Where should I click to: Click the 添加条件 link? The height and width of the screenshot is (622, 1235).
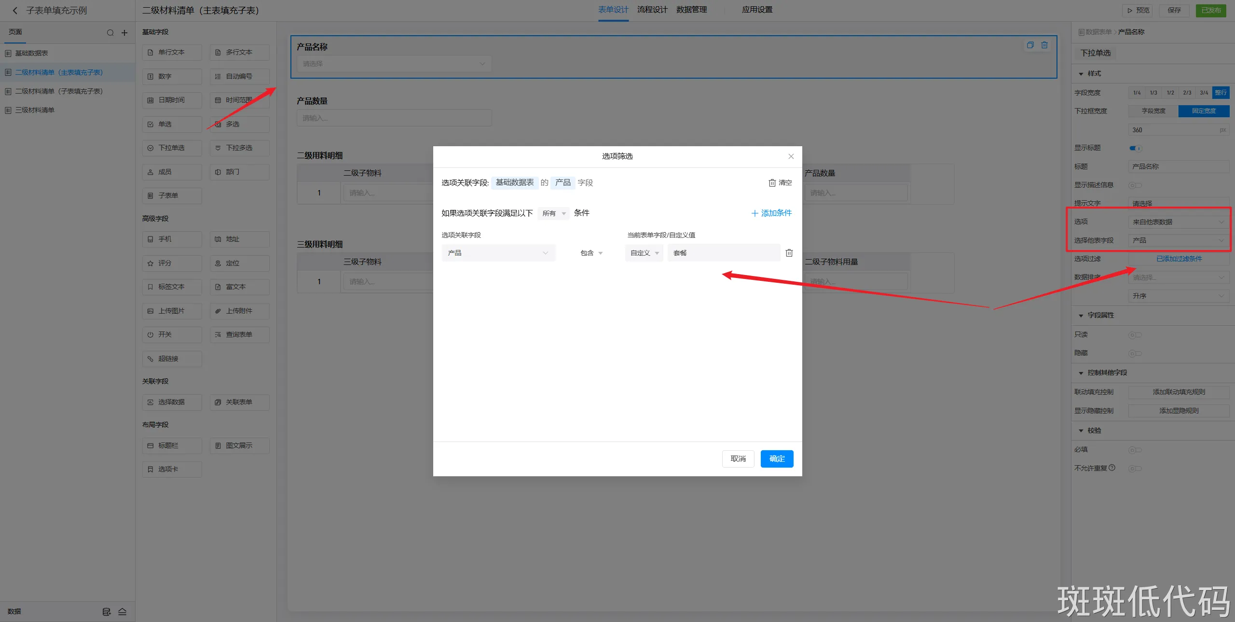pyautogui.click(x=771, y=213)
